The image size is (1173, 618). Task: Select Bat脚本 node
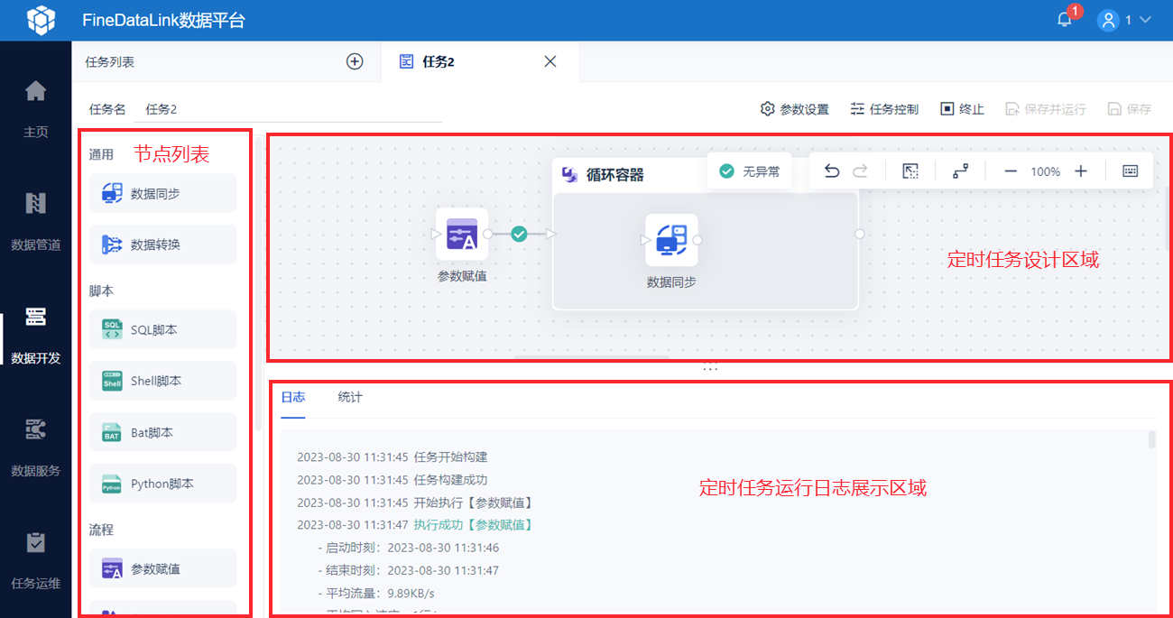coord(162,432)
